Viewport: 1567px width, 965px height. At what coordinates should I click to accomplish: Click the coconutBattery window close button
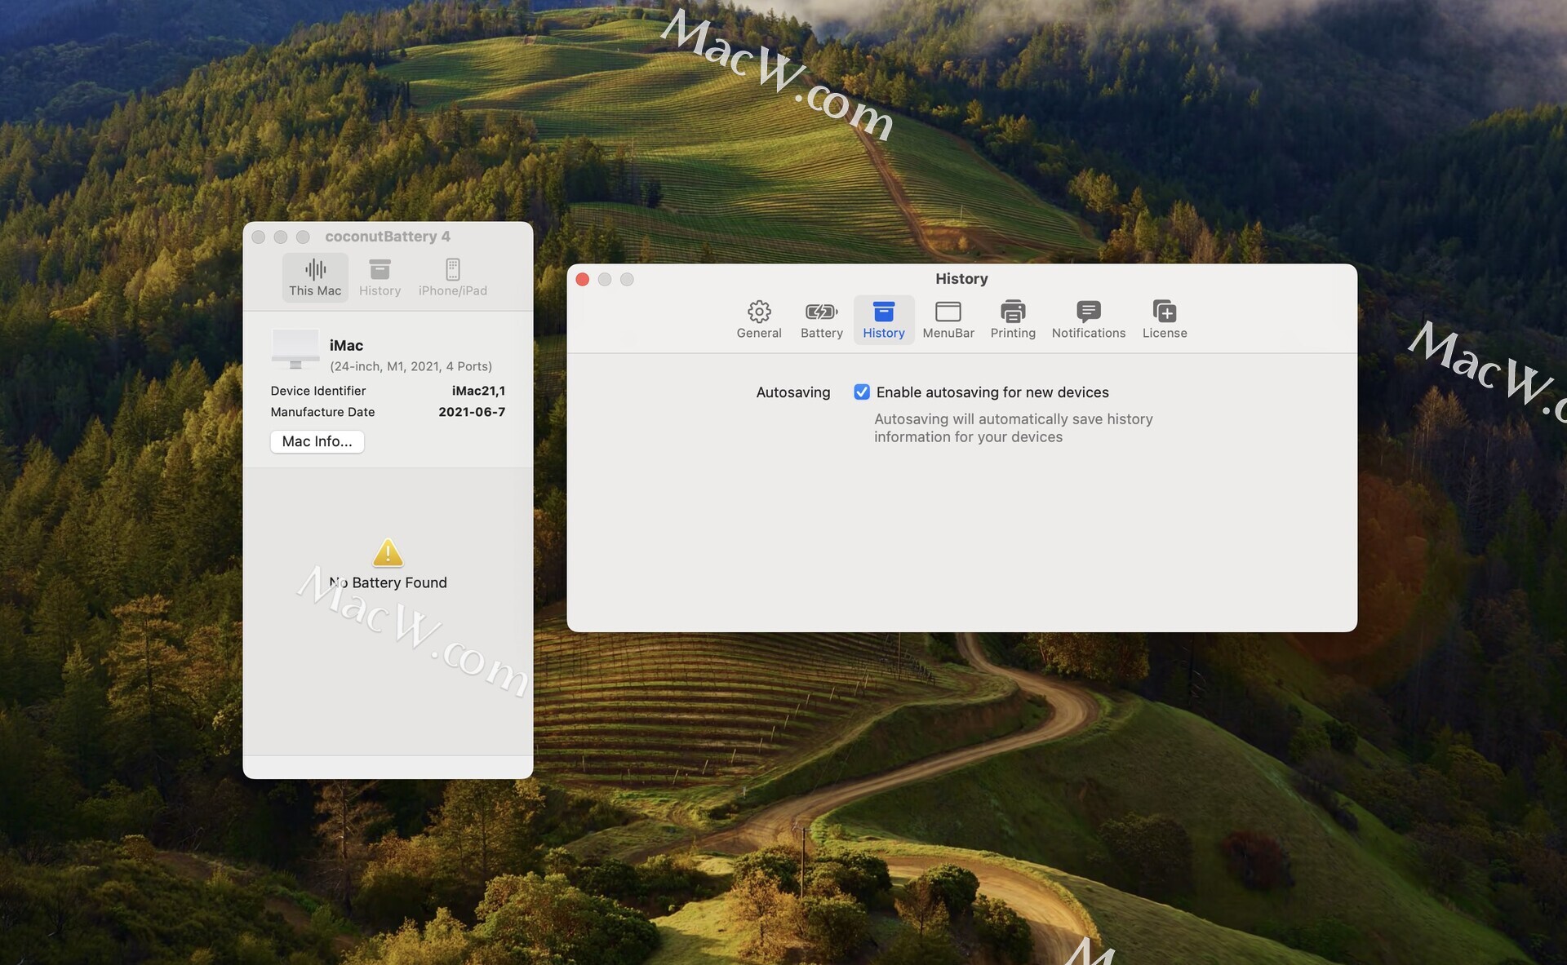click(259, 237)
